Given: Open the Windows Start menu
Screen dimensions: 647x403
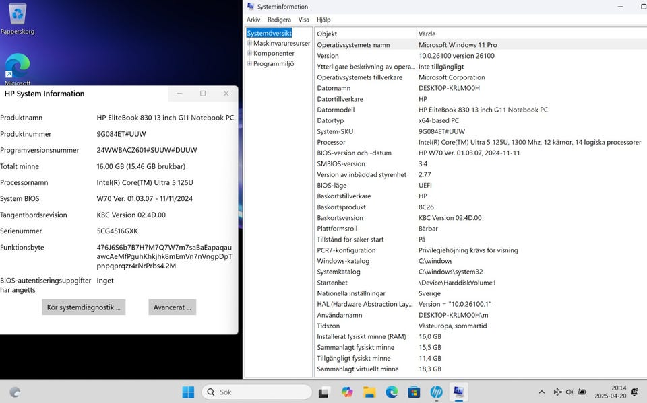Looking at the screenshot, I should pos(188,392).
